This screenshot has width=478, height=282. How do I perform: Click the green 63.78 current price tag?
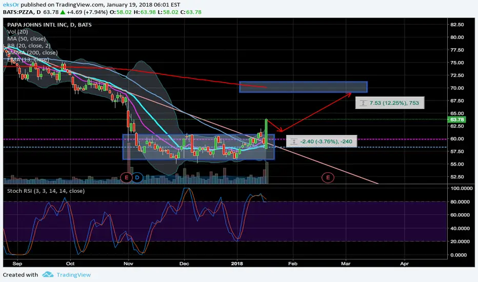coord(456,119)
